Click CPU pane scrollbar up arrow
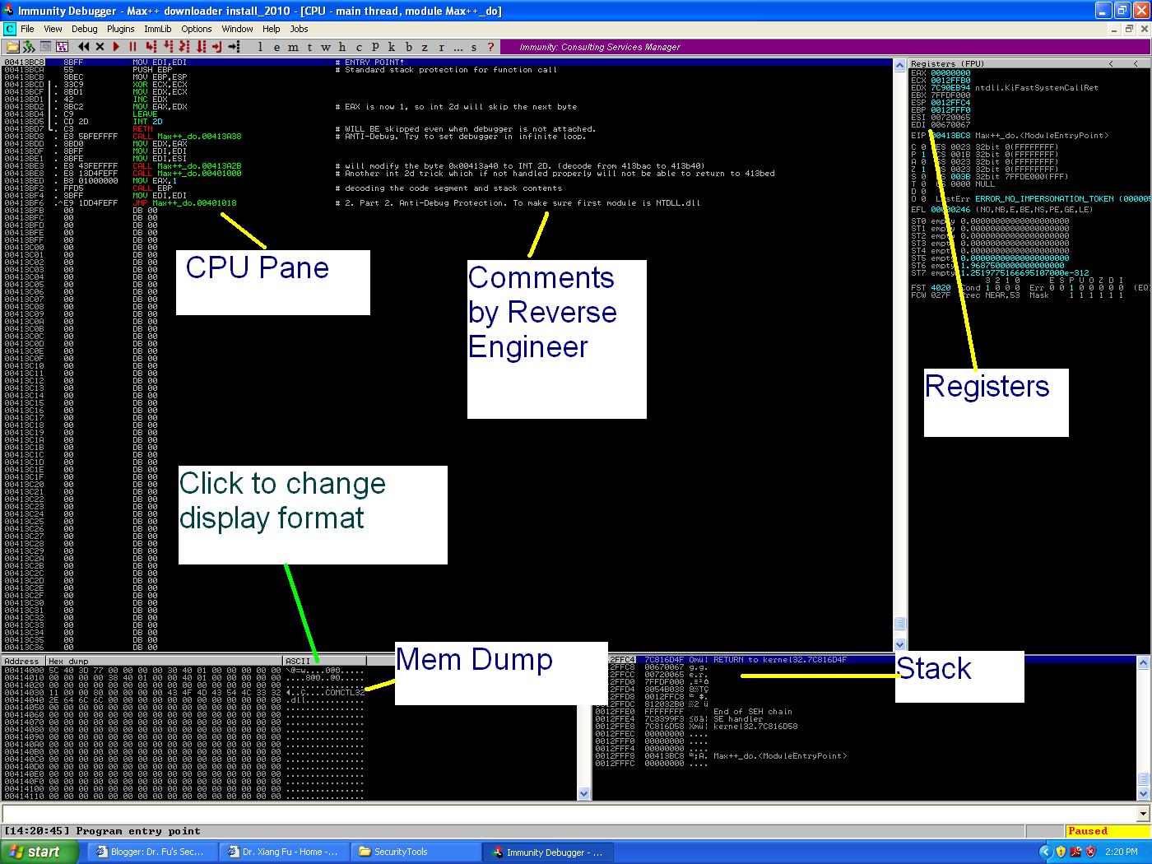1152x864 pixels. click(x=899, y=64)
